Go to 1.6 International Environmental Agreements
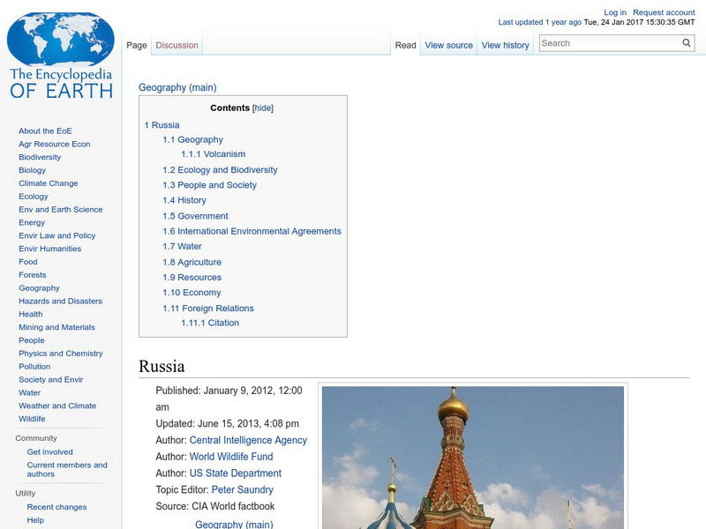Viewport: 706px width, 529px height. [x=252, y=231]
